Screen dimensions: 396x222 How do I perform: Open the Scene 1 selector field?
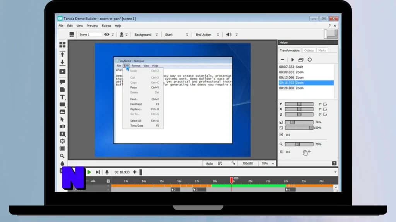90,34
